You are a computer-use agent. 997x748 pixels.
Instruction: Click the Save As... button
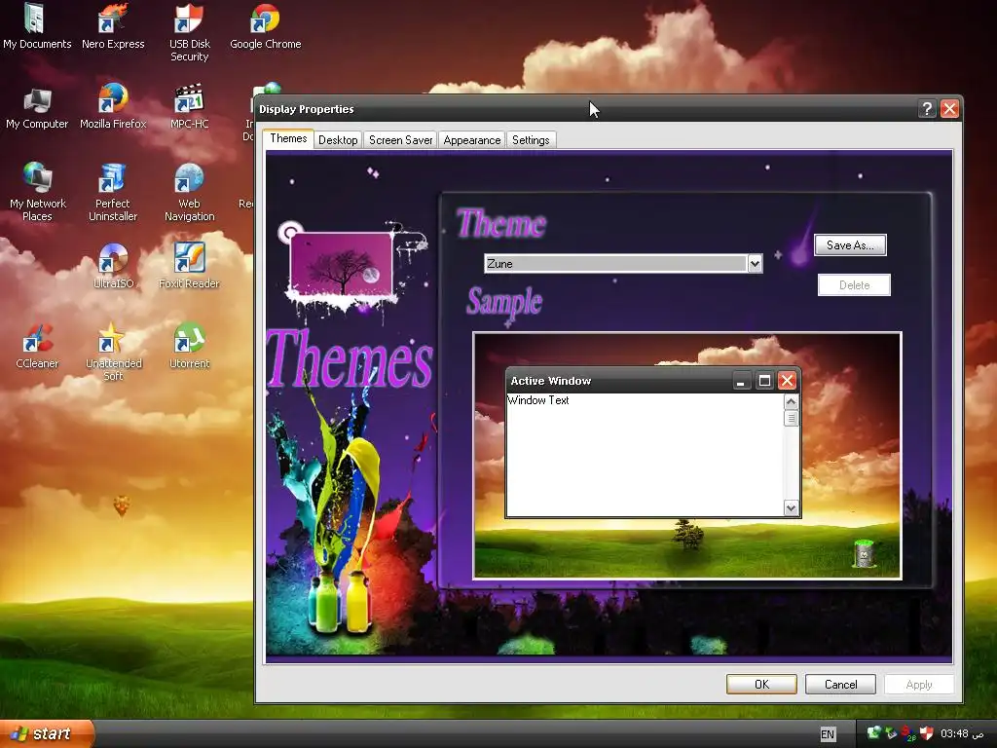click(x=850, y=244)
